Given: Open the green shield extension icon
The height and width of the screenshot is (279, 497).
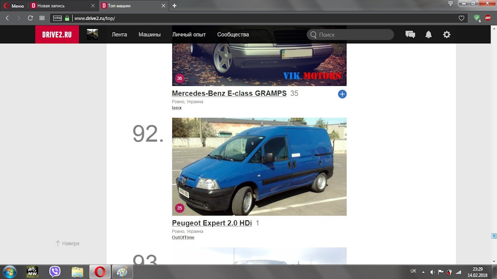Looking at the screenshot, I should pos(477,18).
